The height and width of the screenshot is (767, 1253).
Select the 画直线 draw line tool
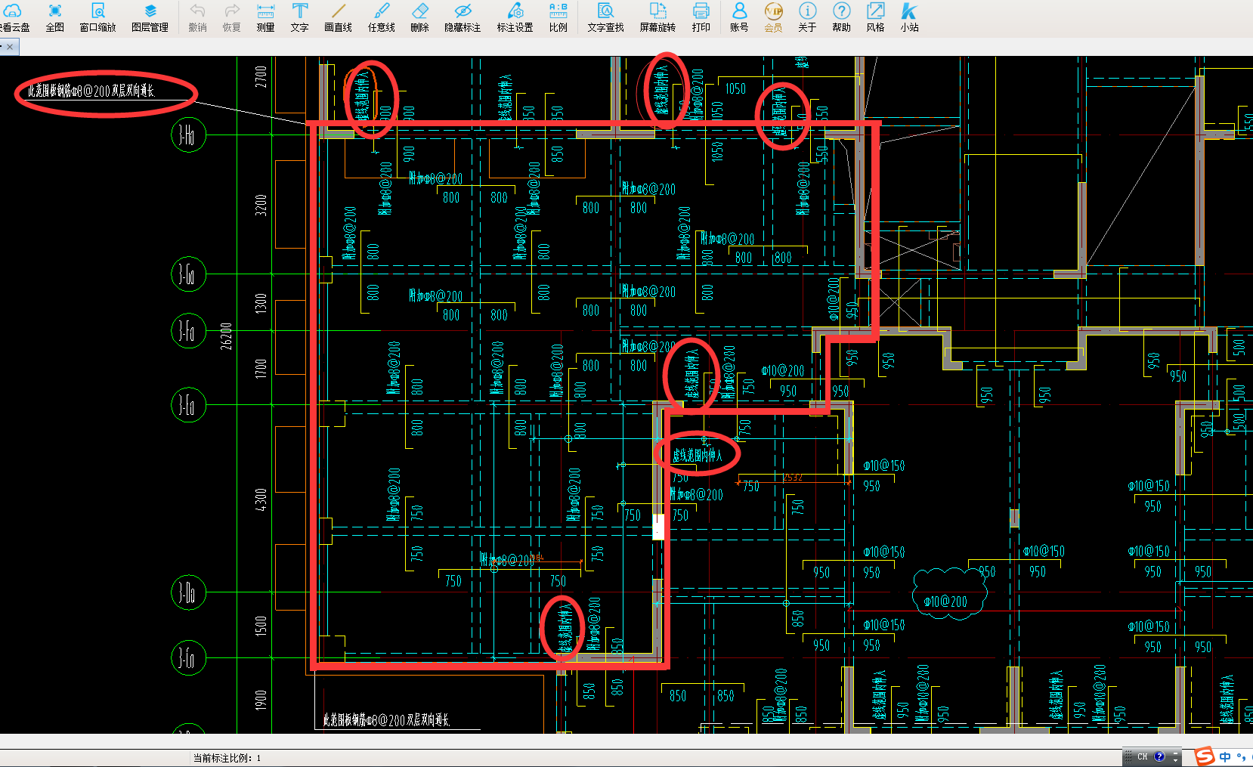coord(338,17)
